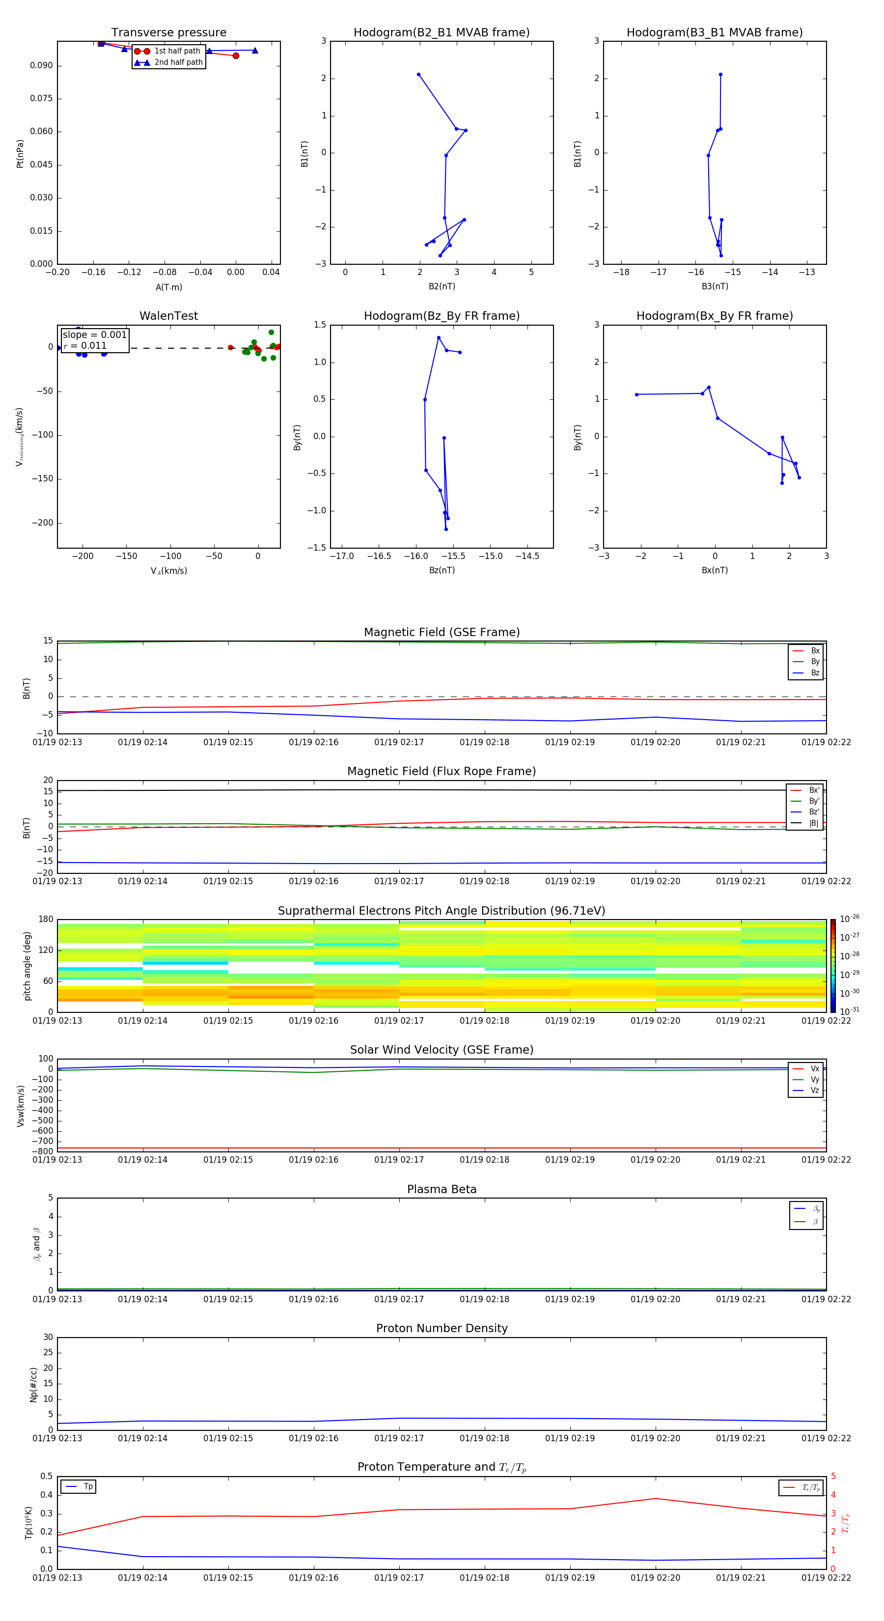The image size is (884, 1621).
Task: Click the 'A(T·m)' x-axis label
Action: [x=168, y=287]
